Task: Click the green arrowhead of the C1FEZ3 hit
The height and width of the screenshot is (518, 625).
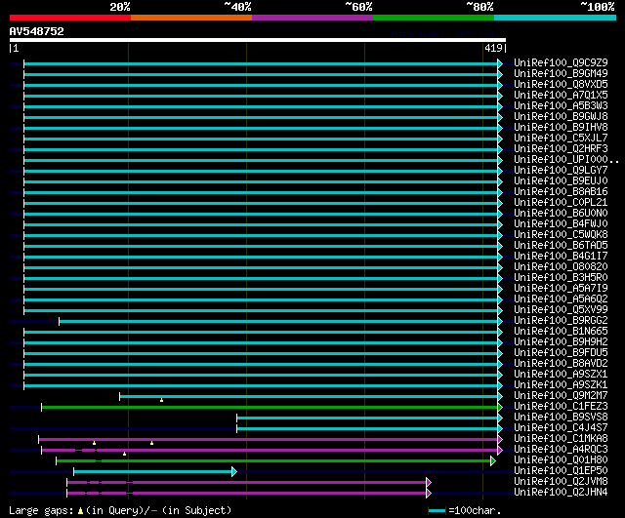Action: 500,407
